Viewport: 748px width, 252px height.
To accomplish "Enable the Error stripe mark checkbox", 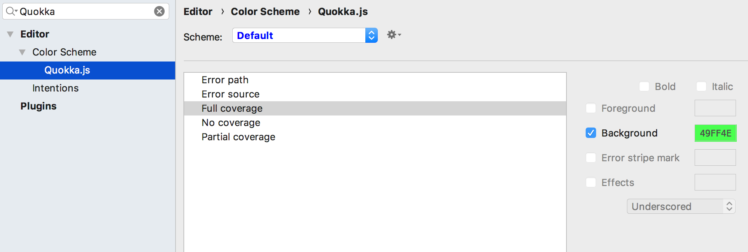I will coord(591,157).
